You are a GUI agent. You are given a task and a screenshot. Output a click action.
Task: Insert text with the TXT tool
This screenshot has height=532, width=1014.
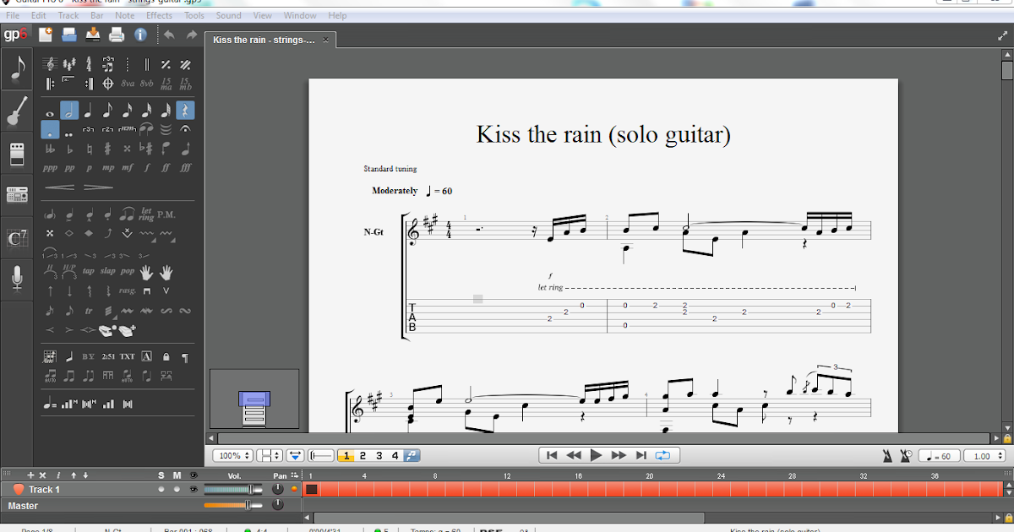point(128,356)
